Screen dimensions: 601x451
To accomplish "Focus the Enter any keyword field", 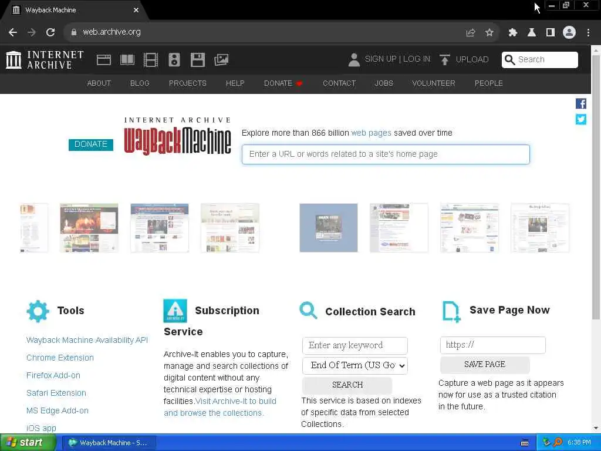I will [x=355, y=345].
